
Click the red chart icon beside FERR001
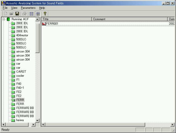click(x=44, y=24)
